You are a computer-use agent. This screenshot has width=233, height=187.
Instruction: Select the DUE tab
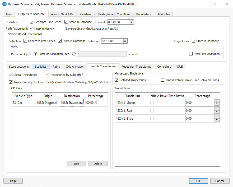point(180,66)
